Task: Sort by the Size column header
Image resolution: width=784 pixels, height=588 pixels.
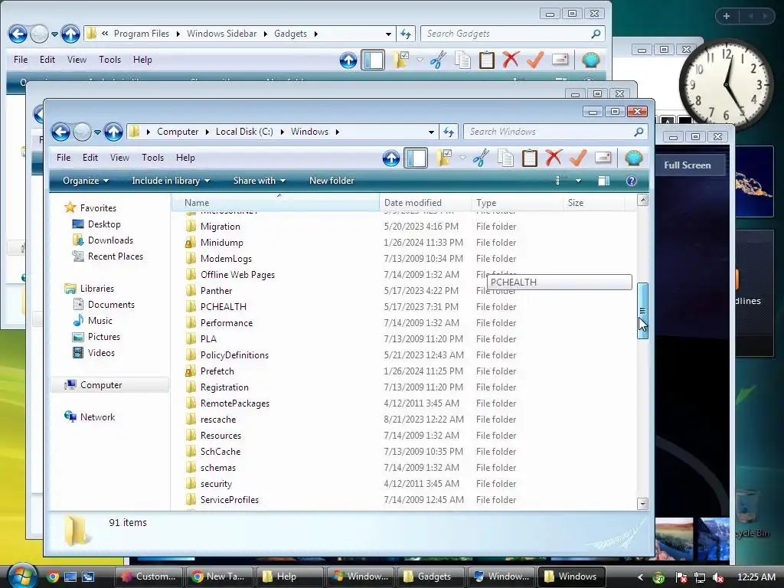Action: click(x=594, y=202)
